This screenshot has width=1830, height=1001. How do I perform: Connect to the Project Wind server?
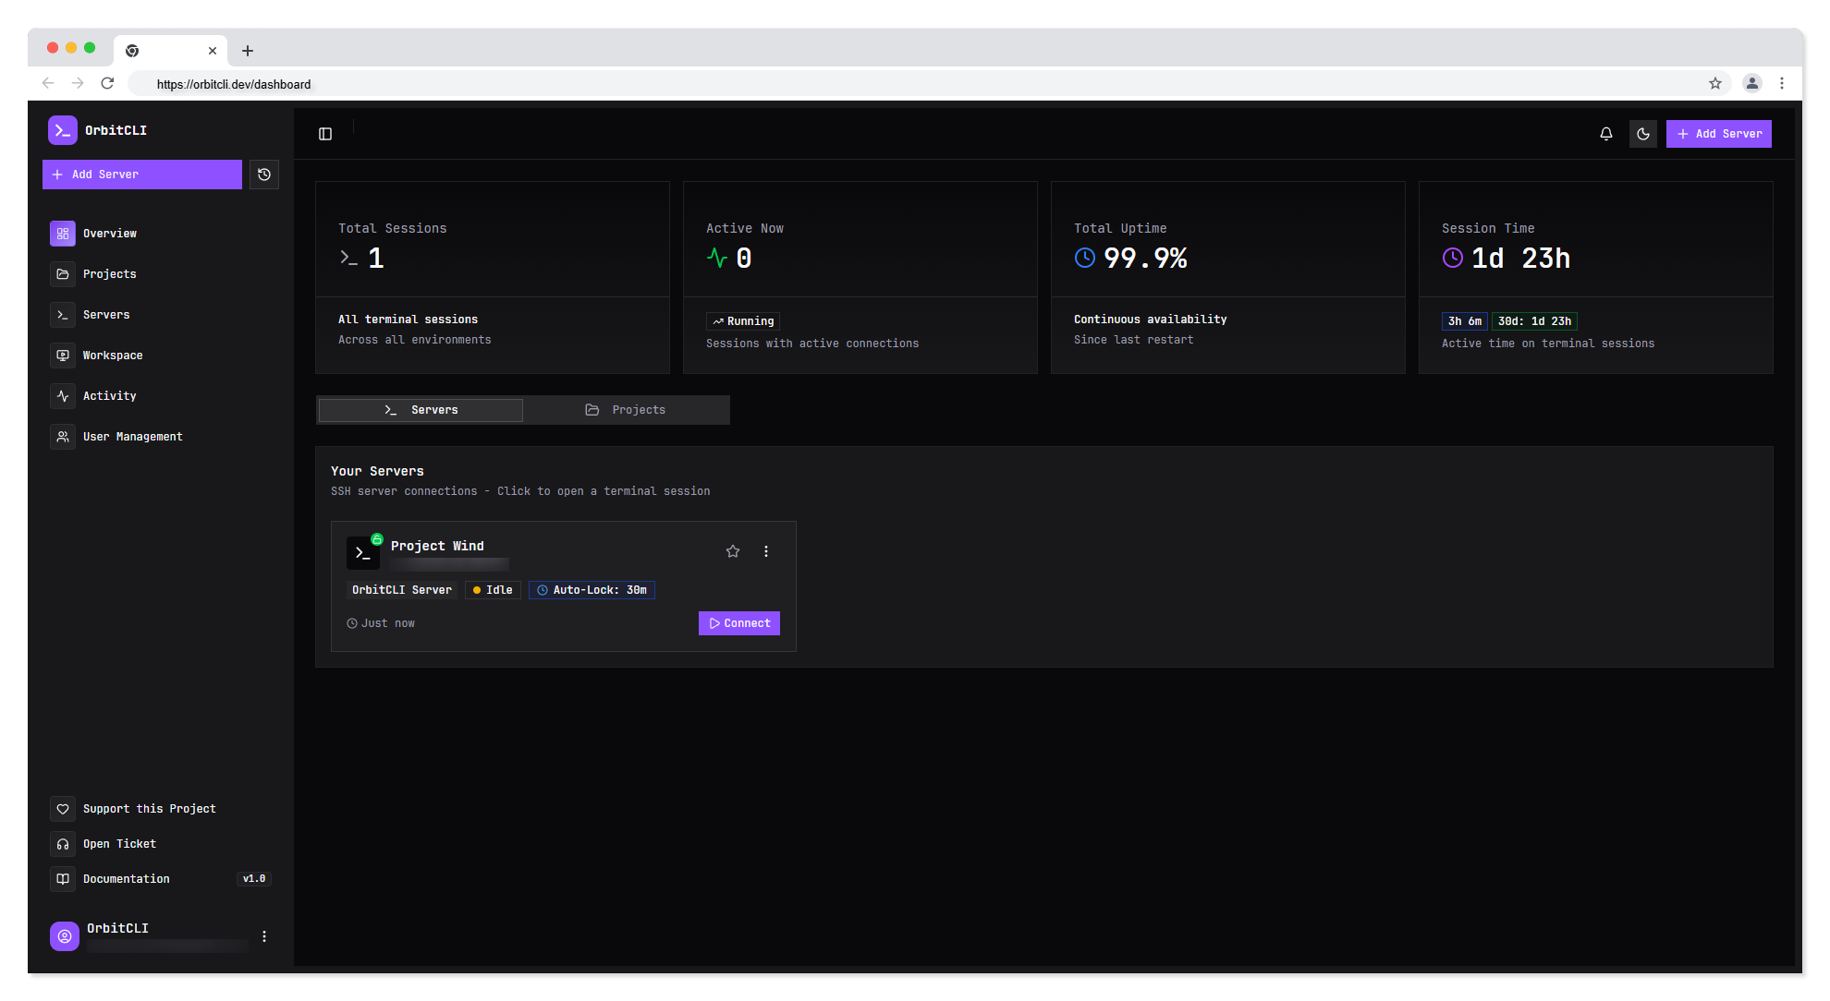738,622
